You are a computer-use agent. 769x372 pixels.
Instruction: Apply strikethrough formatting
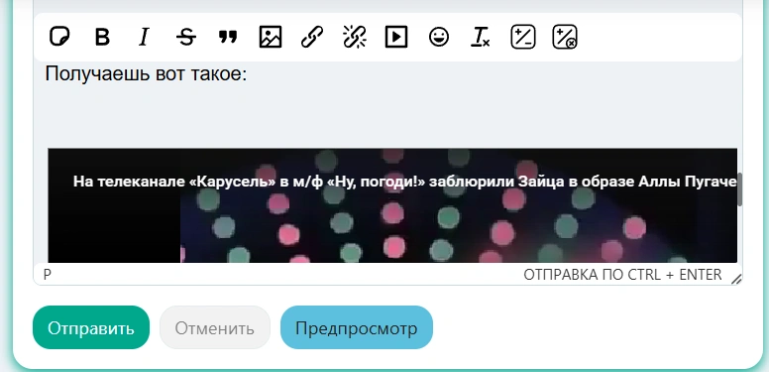186,37
